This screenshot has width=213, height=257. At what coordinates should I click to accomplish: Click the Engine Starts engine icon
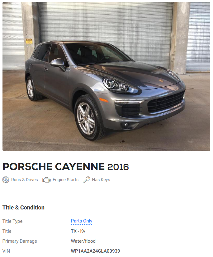pos(46,180)
